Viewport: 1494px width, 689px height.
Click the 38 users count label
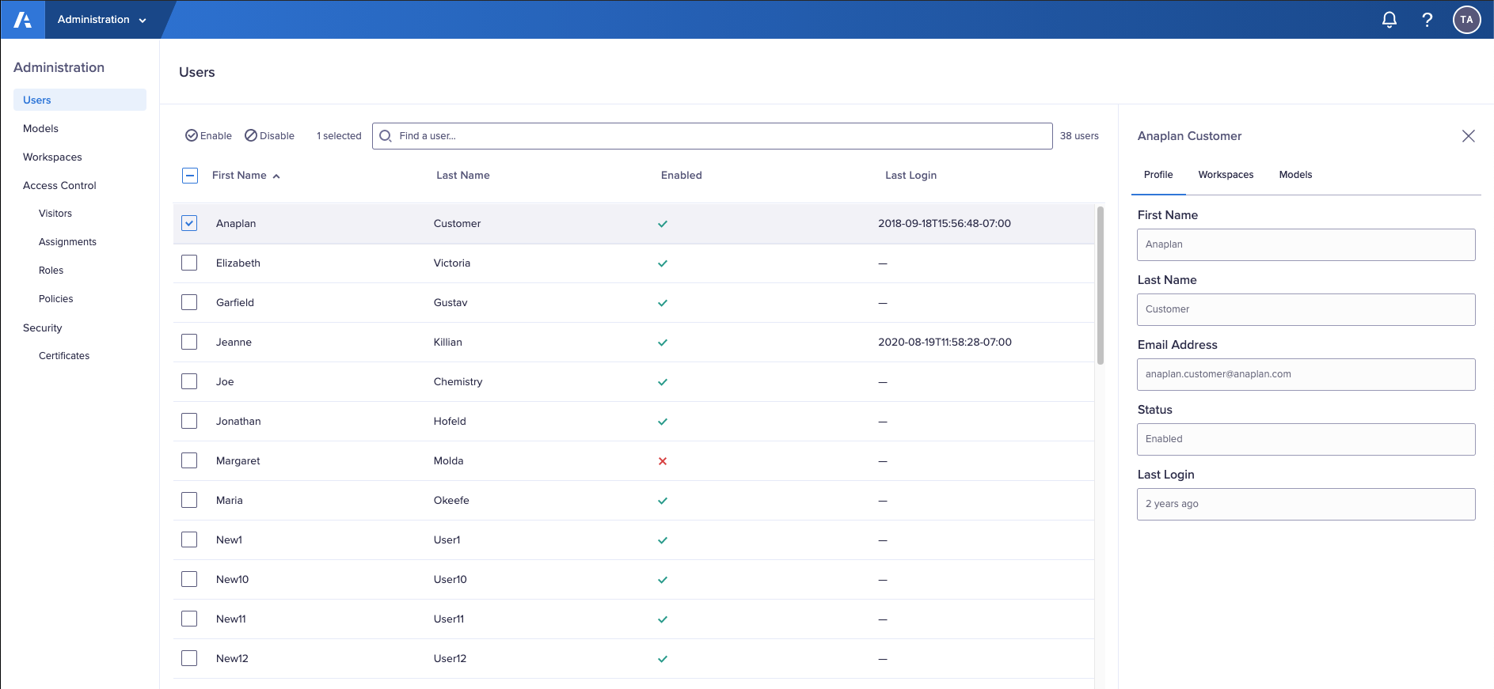click(1079, 136)
